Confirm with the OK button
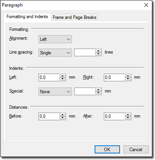This screenshot has width=155, height=160. [x=107, y=149]
